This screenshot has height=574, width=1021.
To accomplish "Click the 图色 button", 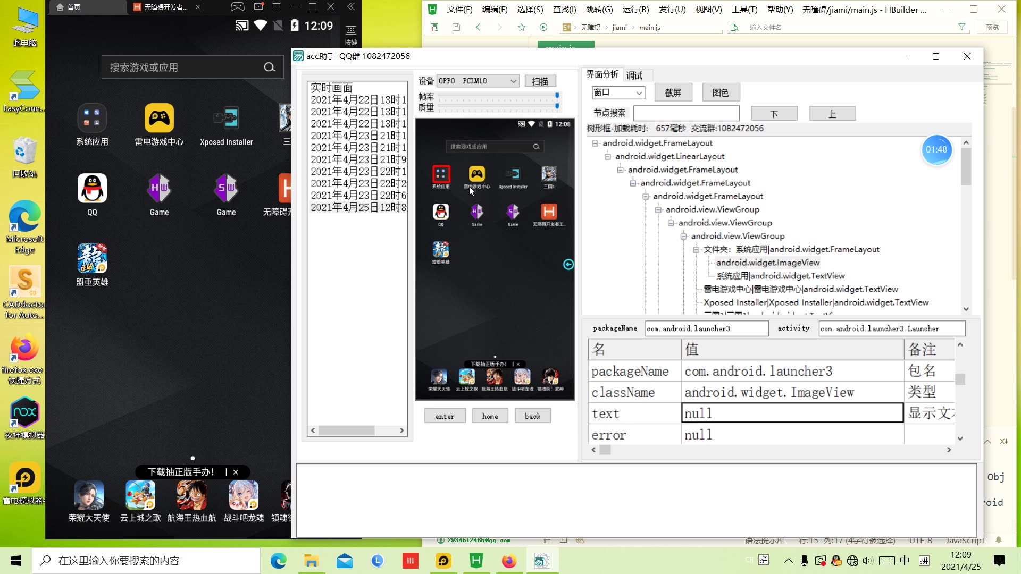I will tap(721, 92).
